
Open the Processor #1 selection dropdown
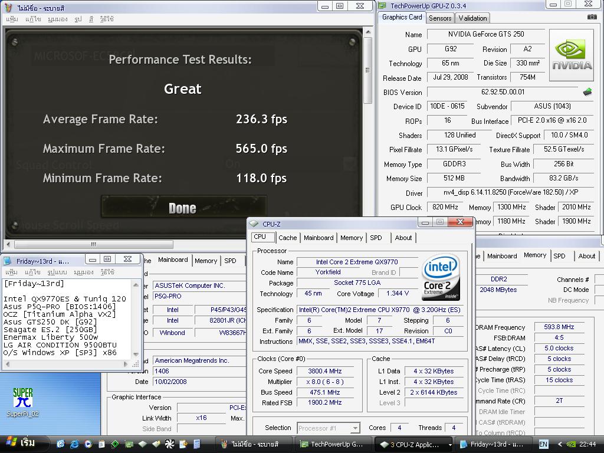point(355,428)
